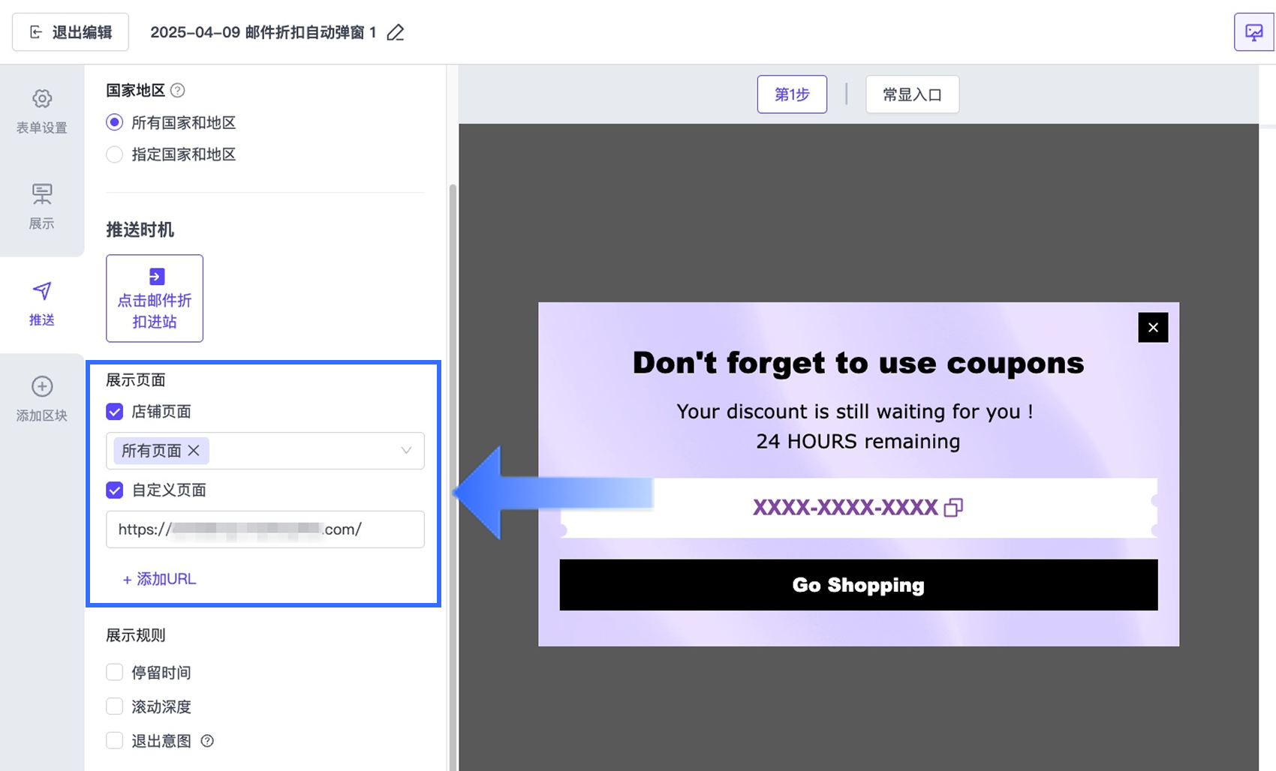Select the 指定国家和地区 radio option
The image size is (1276, 771).
[114, 154]
